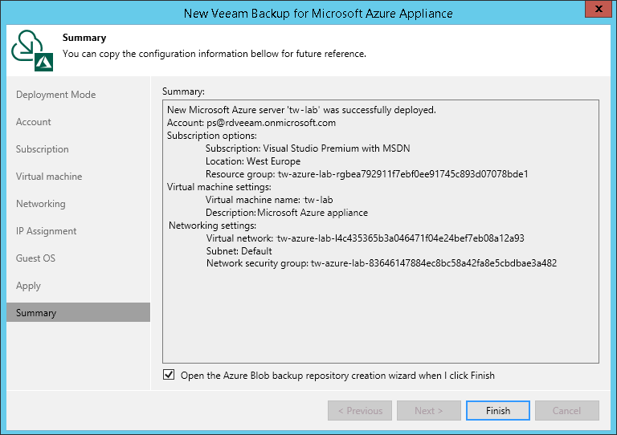This screenshot has width=617, height=435.
Task: Click the Account ps@rdveeam.onmicrosoft.com line
Action: pyautogui.click(x=251, y=123)
